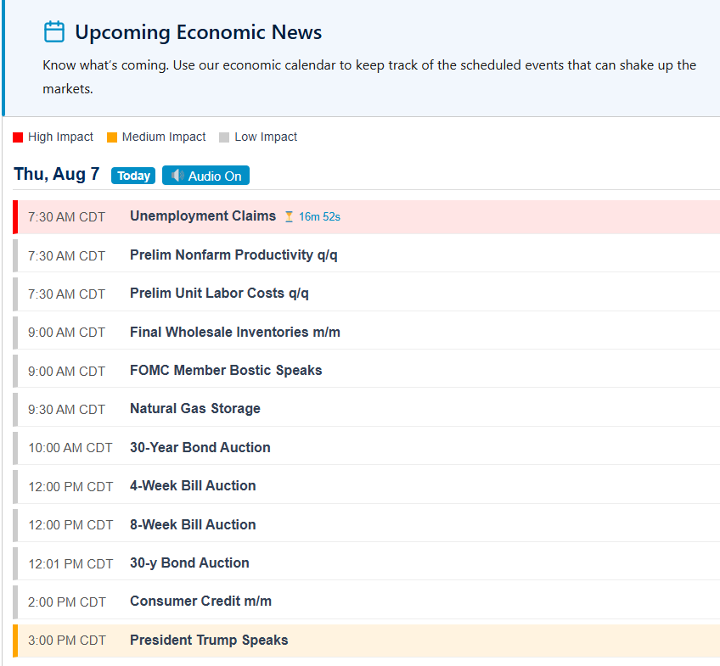Click the Medium Impact legend label

click(164, 137)
